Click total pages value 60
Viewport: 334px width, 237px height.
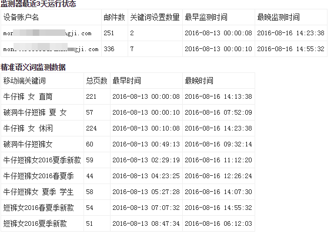coord(89,144)
